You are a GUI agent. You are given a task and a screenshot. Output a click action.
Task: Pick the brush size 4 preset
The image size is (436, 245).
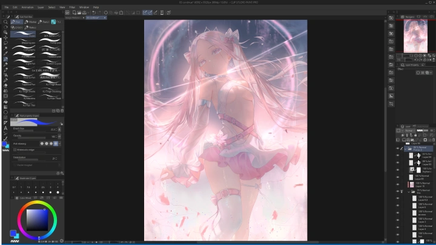[58, 187]
